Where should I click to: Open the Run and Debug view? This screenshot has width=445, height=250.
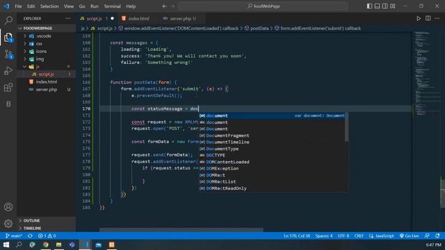tap(8, 71)
